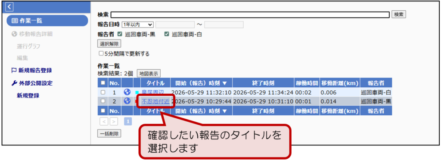Focus the 検索 text input field
The width and height of the screenshot is (441, 160).
[250, 15]
